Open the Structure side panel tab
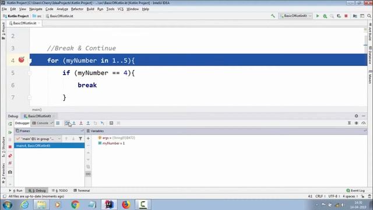The width and height of the screenshot is (373, 210). click(x=3, y=146)
